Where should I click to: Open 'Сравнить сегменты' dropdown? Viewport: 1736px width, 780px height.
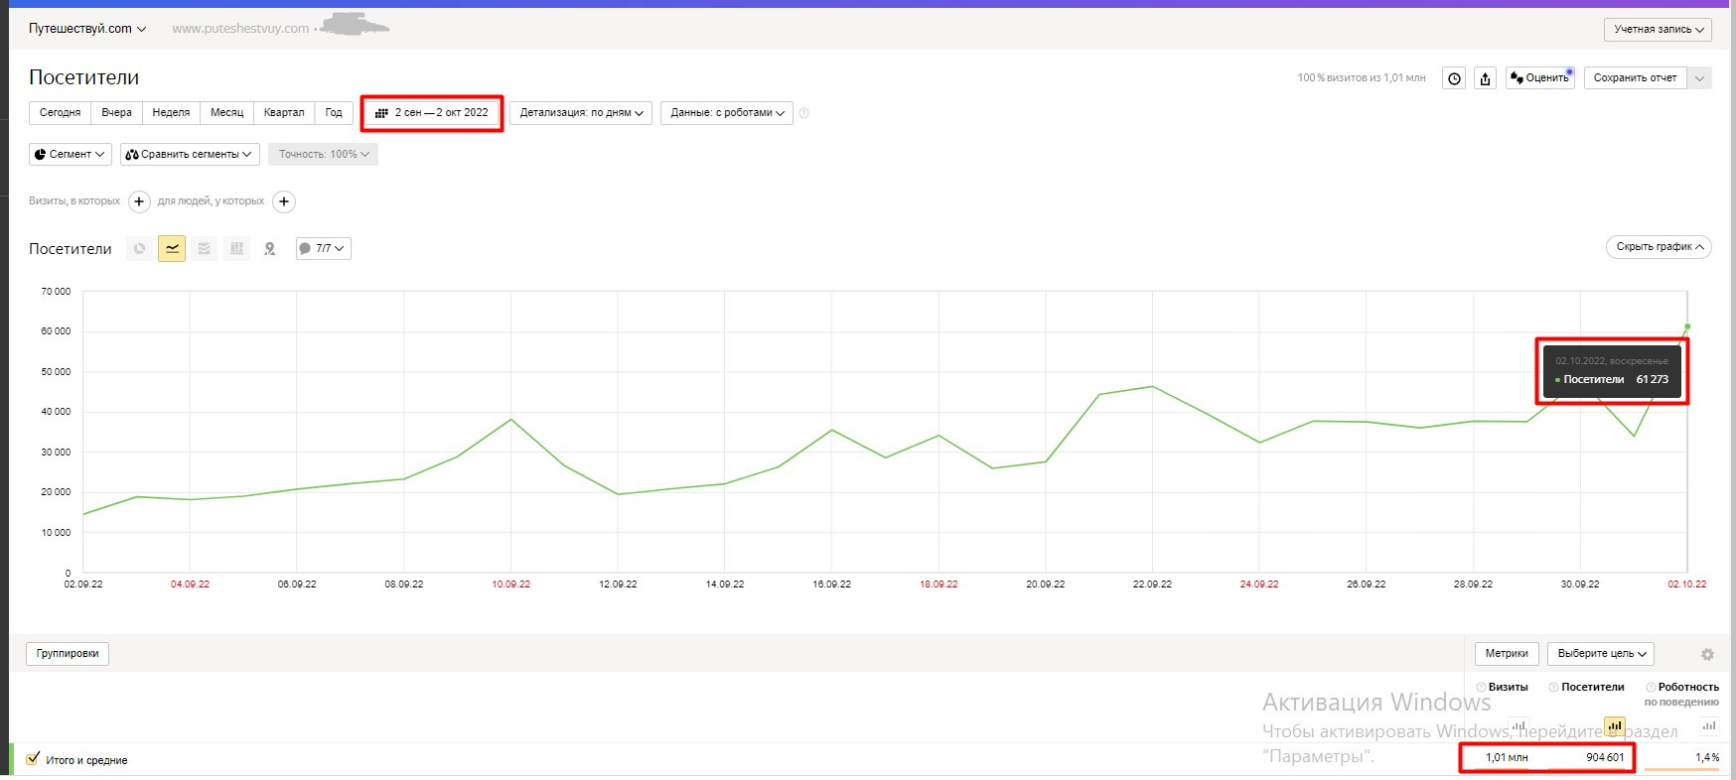[190, 154]
